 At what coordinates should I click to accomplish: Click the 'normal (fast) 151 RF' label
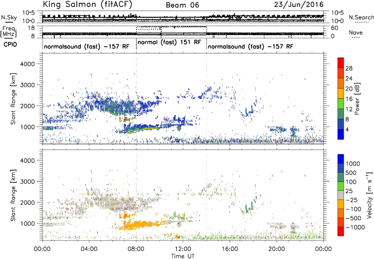[170, 43]
